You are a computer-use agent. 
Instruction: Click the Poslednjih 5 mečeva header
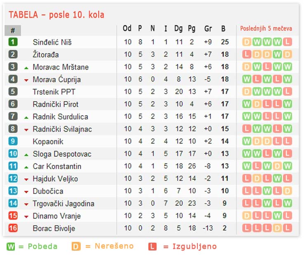point(266,29)
